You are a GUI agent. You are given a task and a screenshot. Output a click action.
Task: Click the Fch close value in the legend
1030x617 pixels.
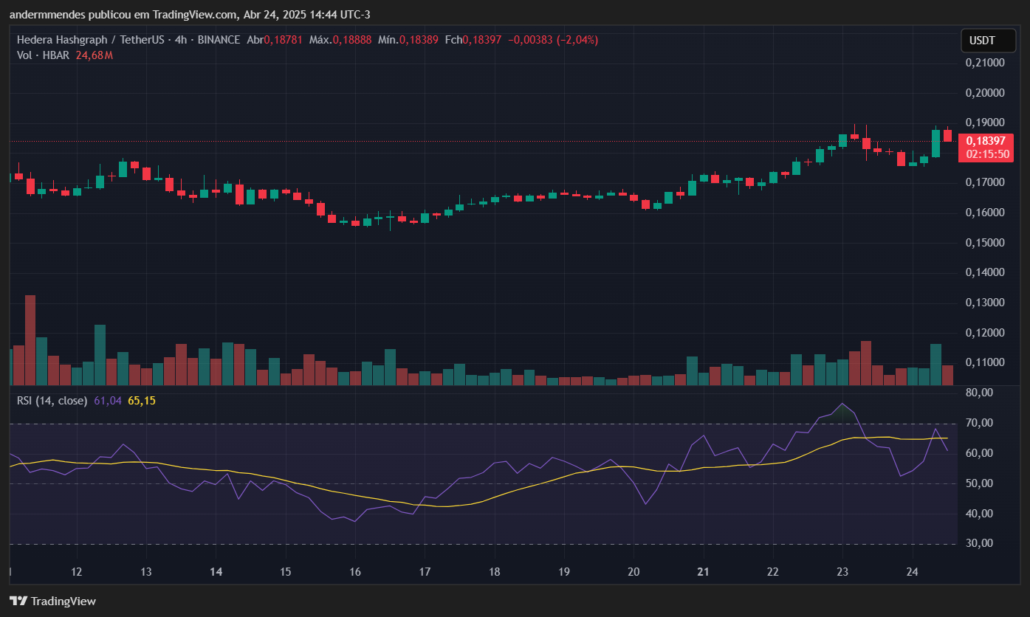481,40
